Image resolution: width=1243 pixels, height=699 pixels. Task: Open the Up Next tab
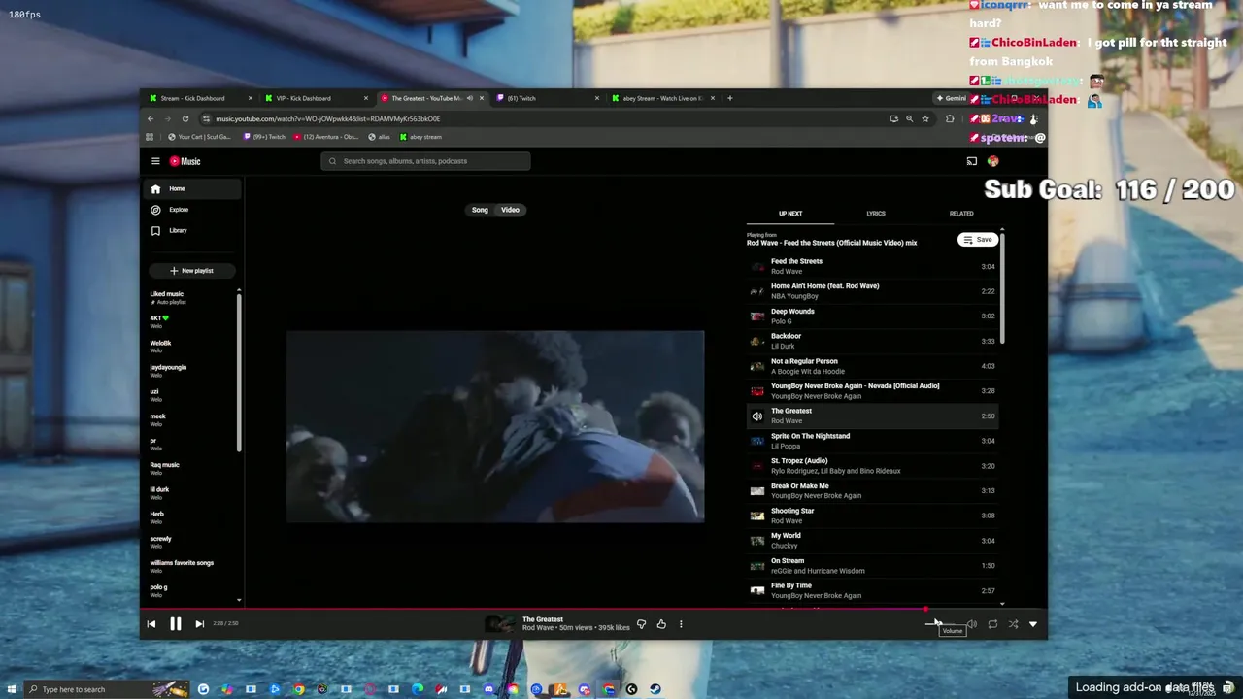(x=790, y=214)
